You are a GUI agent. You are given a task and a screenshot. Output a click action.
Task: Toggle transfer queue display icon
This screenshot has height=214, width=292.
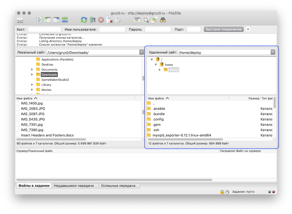click(x=65, y=20)
